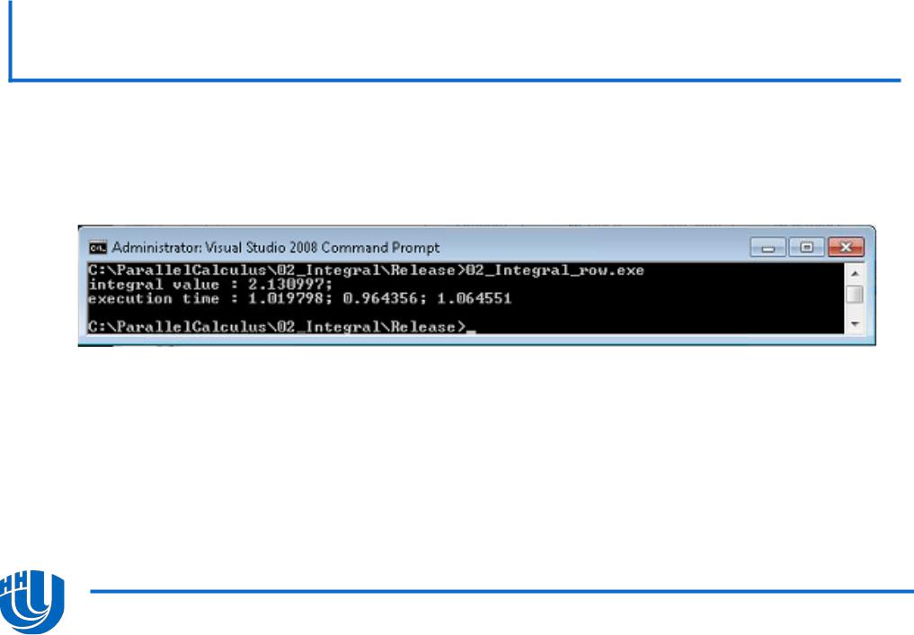Select the second execution time 0.964356
The width and height of the screenshot is (914, 635).
point(380,299)
